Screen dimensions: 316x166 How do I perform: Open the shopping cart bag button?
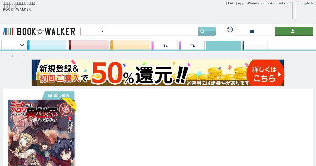(253, 31)
